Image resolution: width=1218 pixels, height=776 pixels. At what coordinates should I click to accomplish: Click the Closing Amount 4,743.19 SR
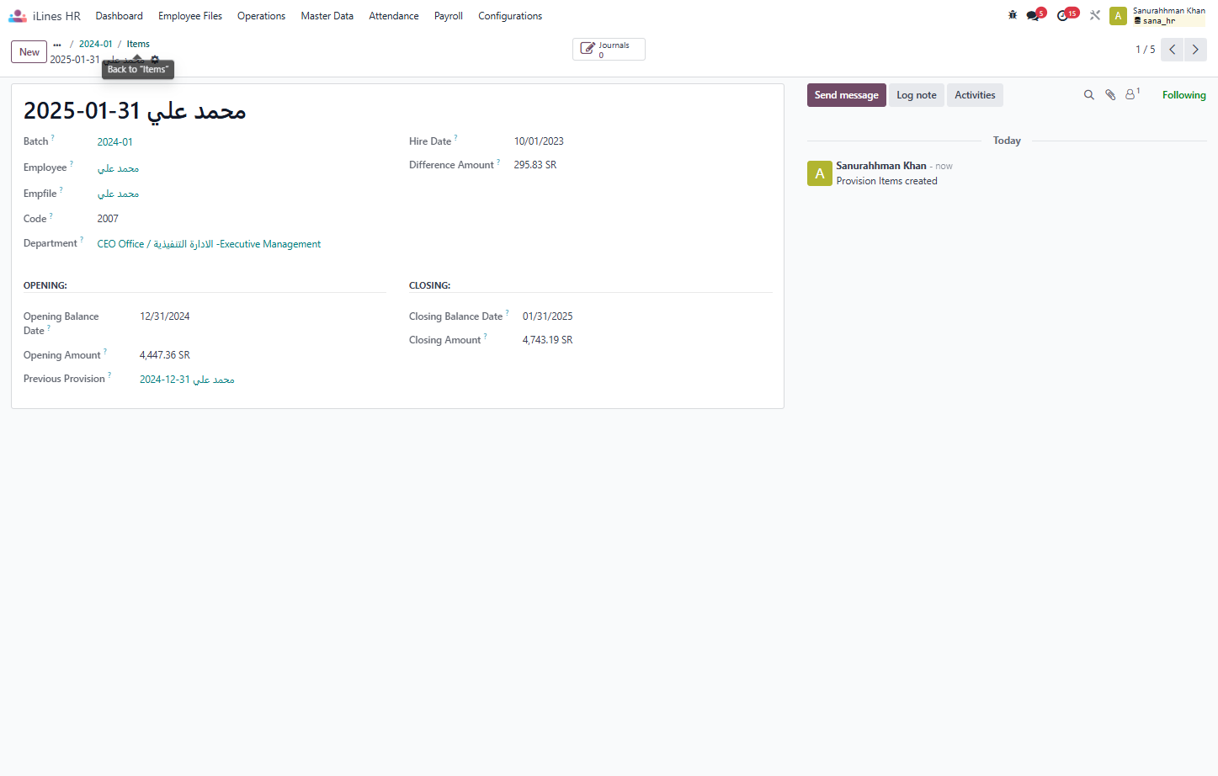tap(547, 340)
